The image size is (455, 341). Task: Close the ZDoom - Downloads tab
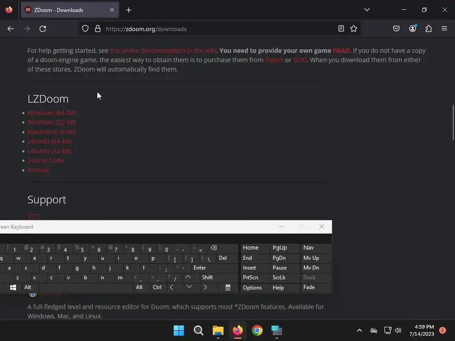(112, 10)
